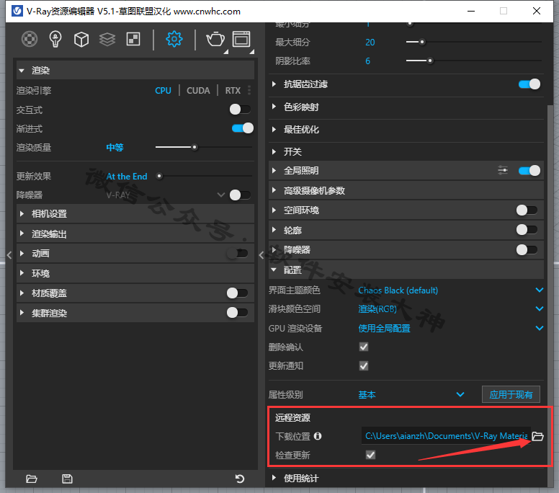Open the Textures tab checker icon
This screenshot has height=493, width=559.
point(133,39)
